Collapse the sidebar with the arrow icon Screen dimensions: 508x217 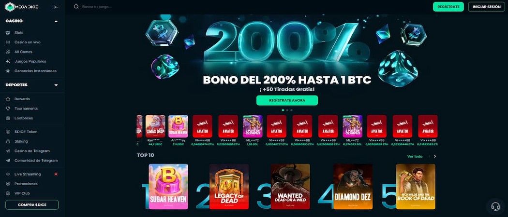pyautogui.click(x=56, y=7)
